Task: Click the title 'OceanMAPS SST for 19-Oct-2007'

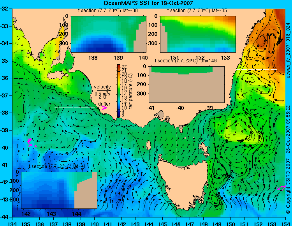Action: point(148,3)
